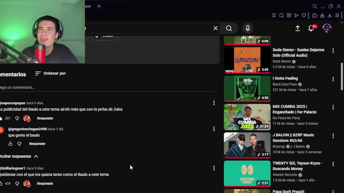Image resolution: width=344 pixels, height=193 pixels.
Task: Open ad blocker shield icon
Action: pyautogui.click(x=289, y=16)
